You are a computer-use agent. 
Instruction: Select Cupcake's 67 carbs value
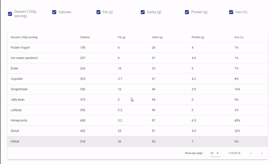(153, 79)
